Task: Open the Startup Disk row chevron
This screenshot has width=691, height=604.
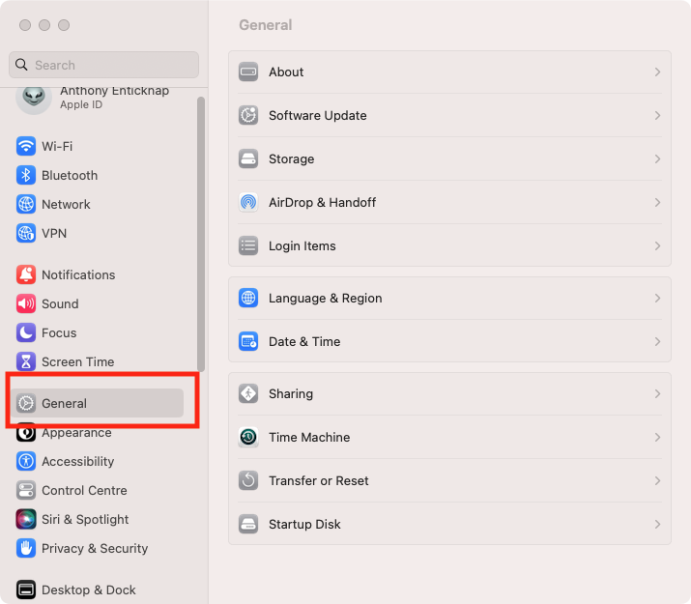Action: [x=657, y=524]
